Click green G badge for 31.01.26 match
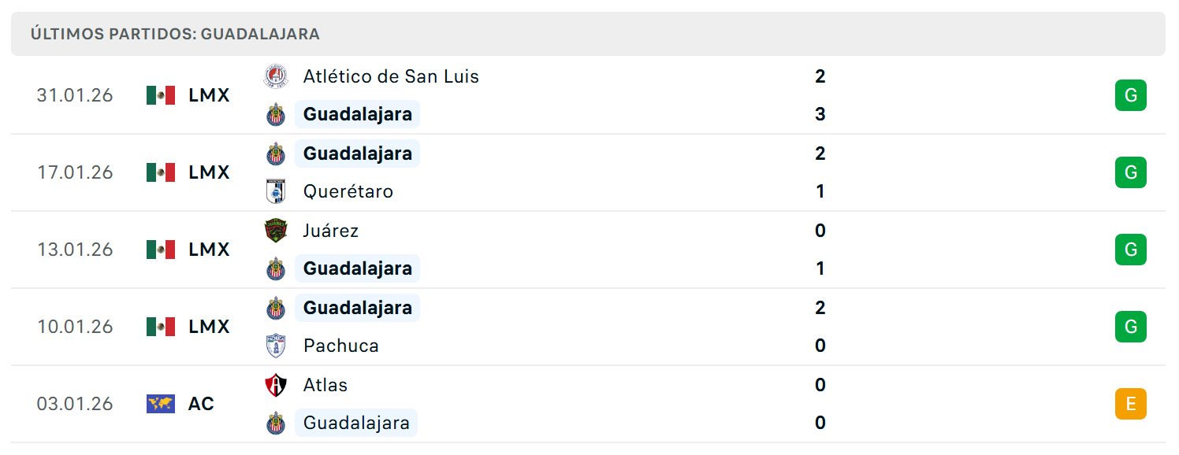This screenshot has height=455, width=1179. click(x=1131, y=95)
